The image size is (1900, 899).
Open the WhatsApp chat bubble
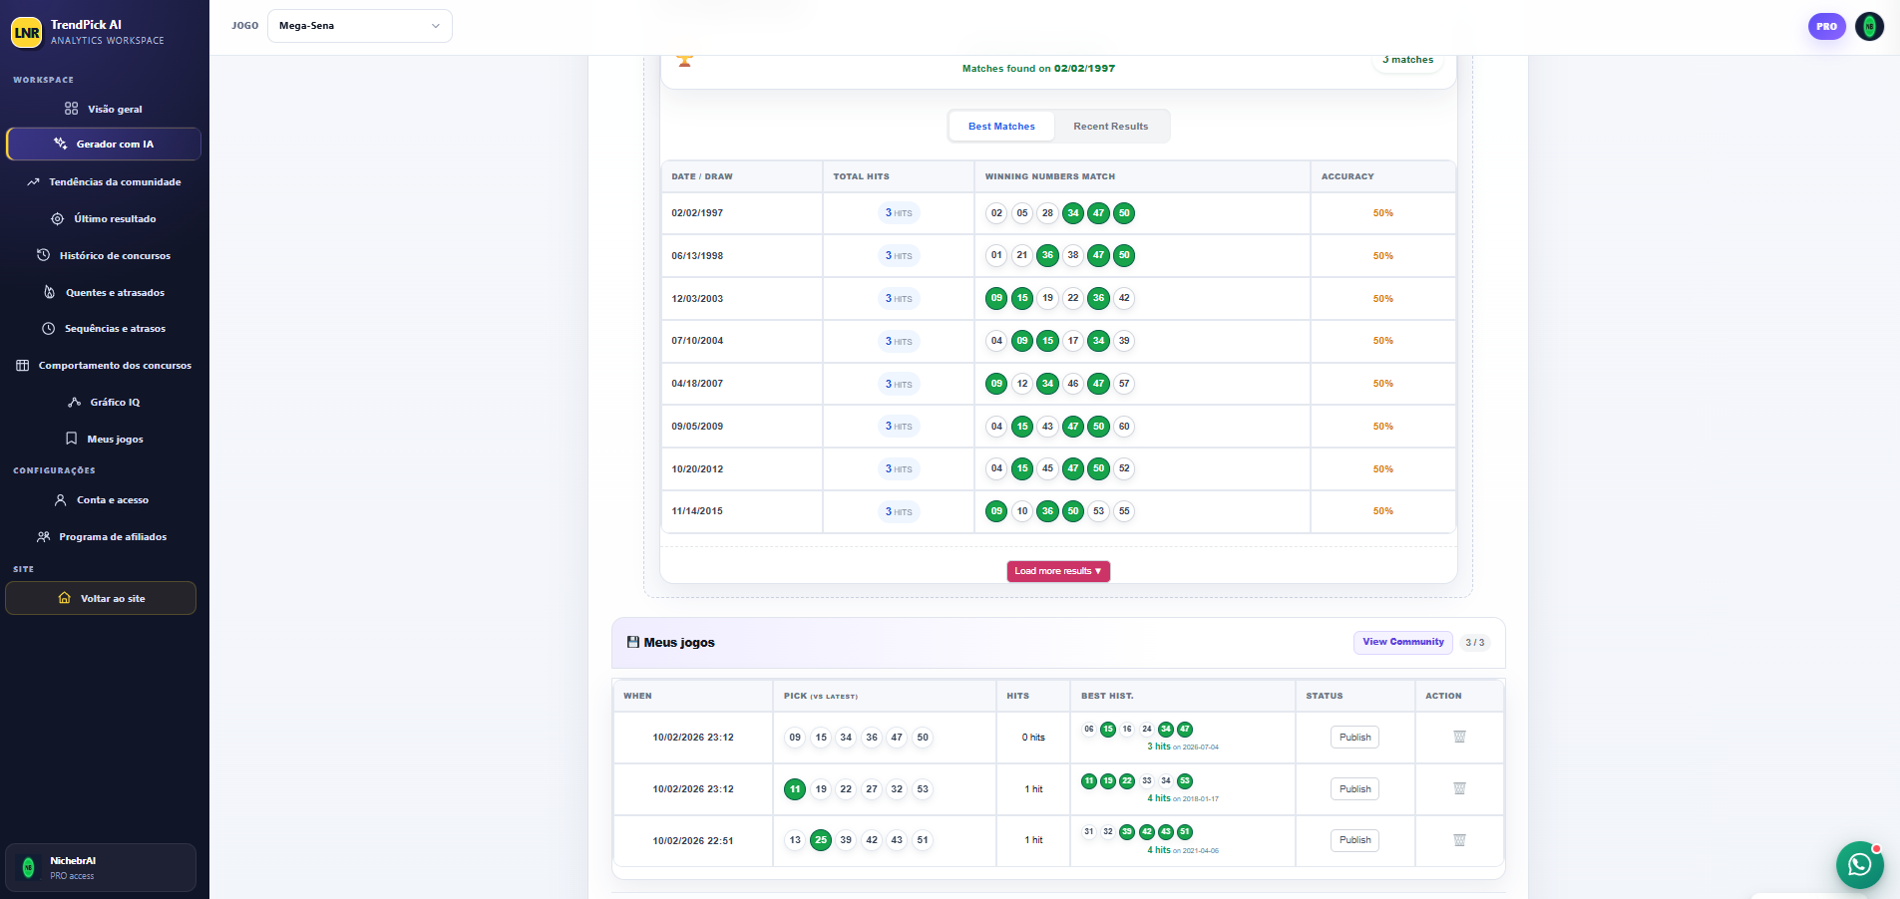pyautogui.click(x=1859, y=864)
